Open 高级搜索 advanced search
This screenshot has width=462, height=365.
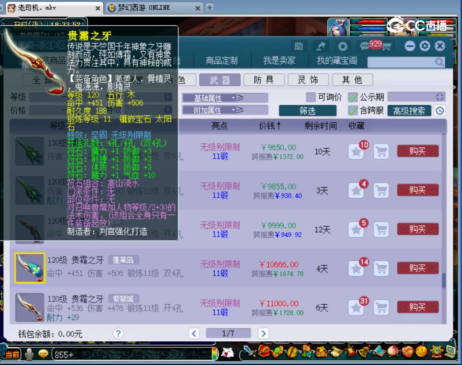tap(409, 111)
